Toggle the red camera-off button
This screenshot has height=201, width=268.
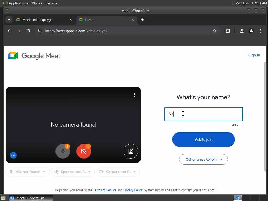83,151
